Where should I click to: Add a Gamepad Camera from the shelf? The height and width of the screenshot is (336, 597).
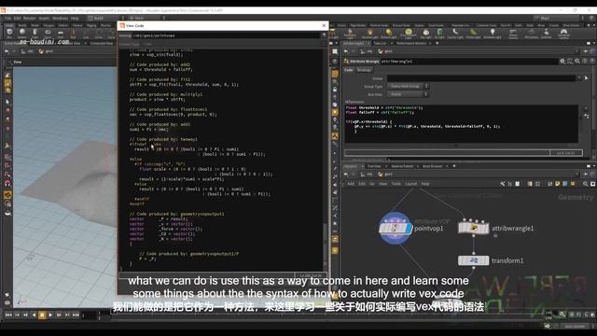[x=563, y=34]
